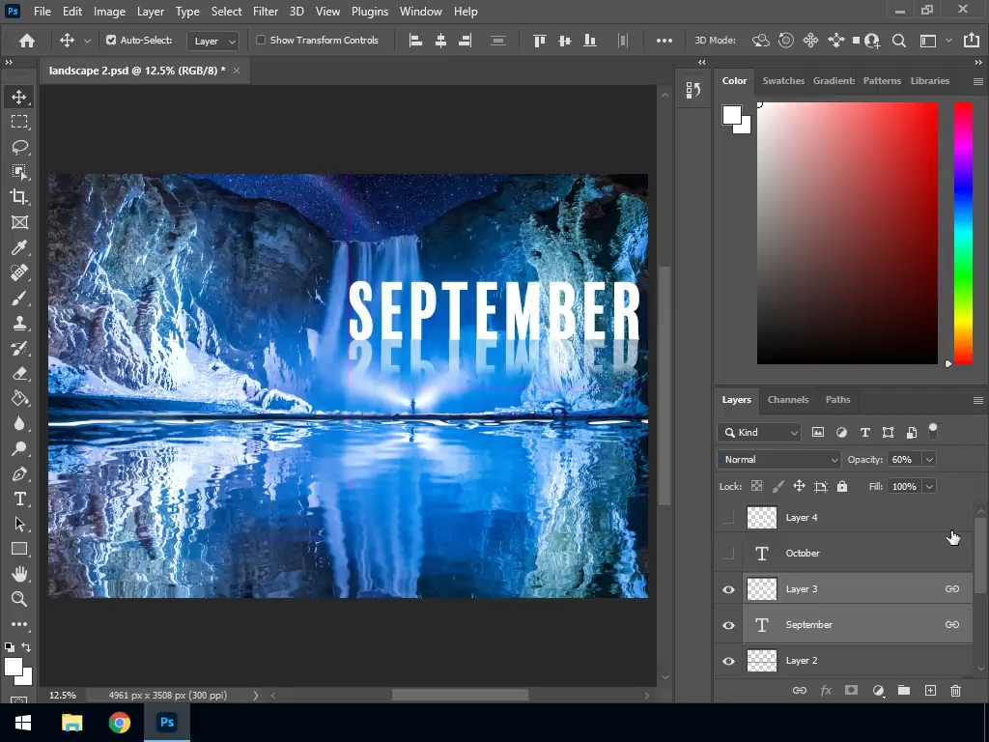
Task: Show the hidden October text layer
Action: point(728,554)
